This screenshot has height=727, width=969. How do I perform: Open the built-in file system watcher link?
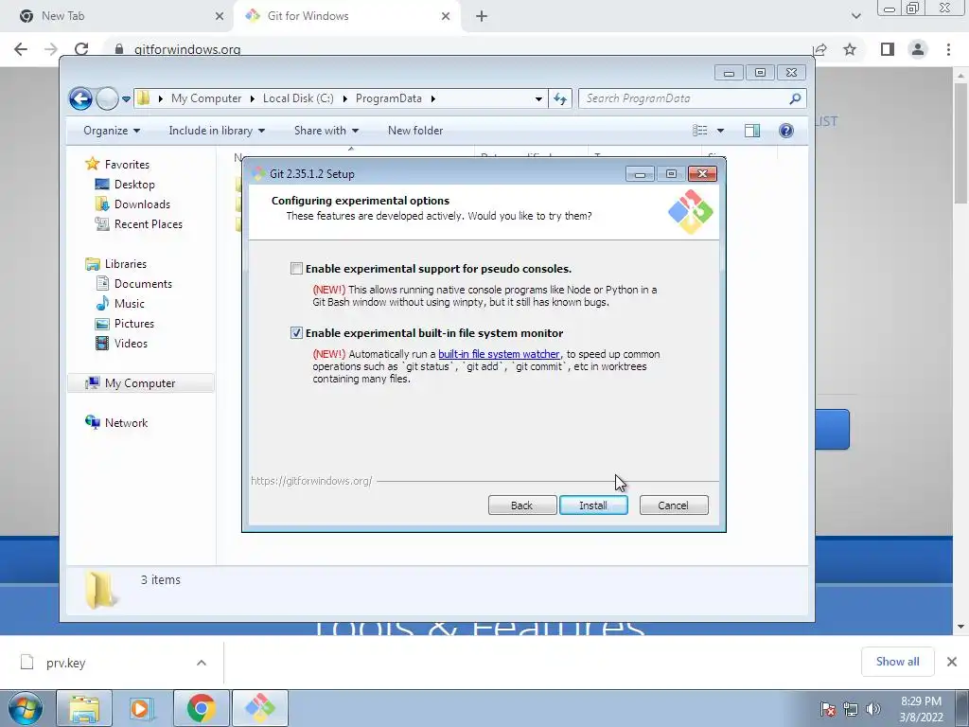coord(499,354)
